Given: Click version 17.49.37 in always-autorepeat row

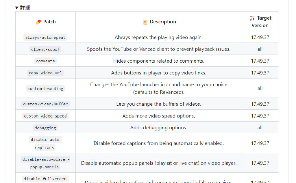Looking at the screenshot, I should (260, 37).
